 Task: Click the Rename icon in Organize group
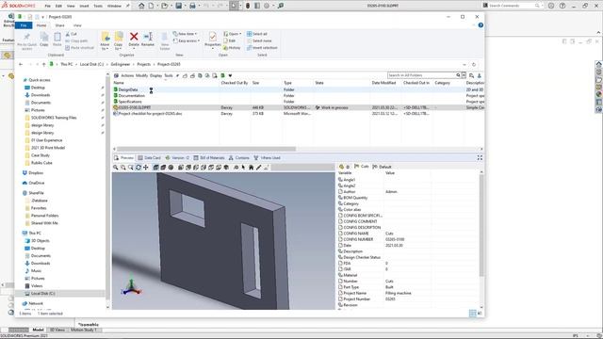click(148, 37)
